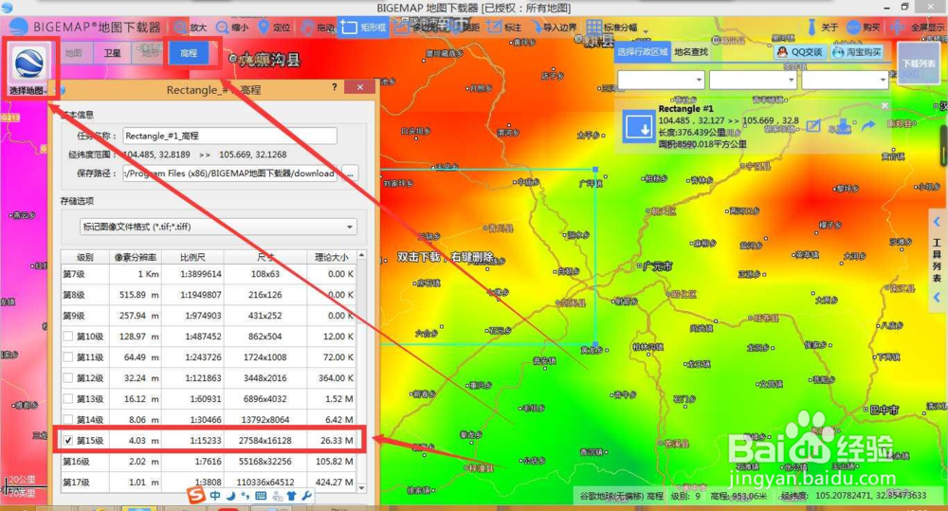
Task: Click the level table's scroll-down arrow
Action: click(x=361, y=487)
